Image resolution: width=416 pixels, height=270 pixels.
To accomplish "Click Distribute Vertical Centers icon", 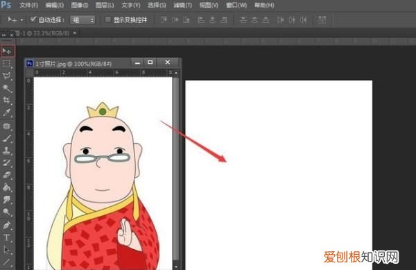I will pos(254,19).
